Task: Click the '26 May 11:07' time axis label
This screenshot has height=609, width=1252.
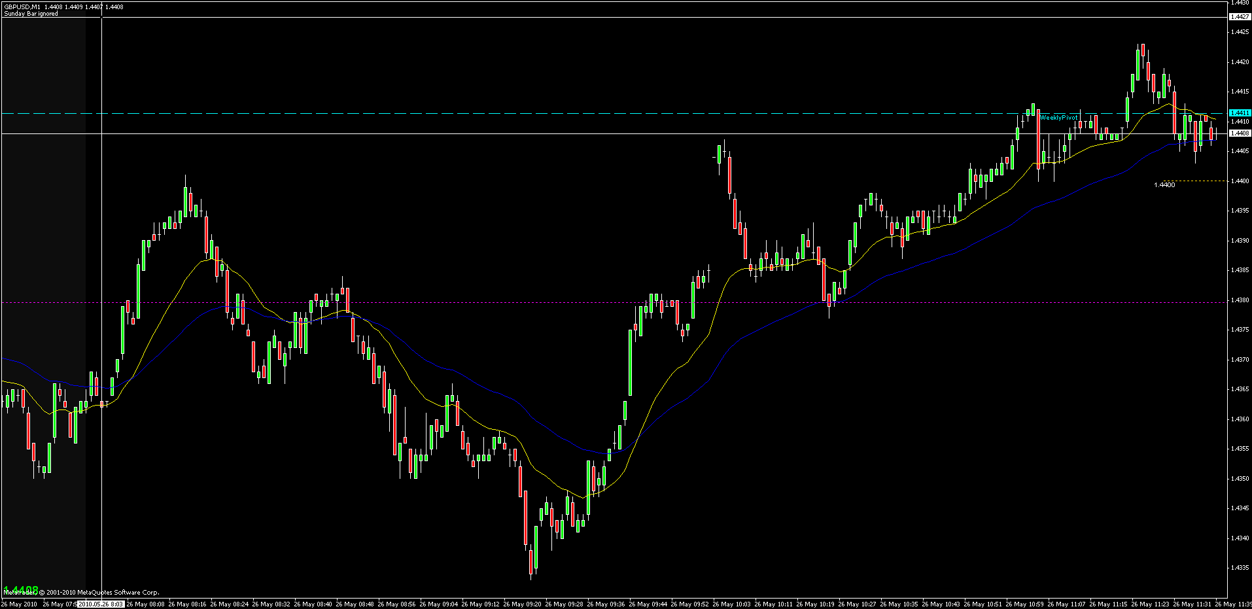Action: tap(1066, 604)
